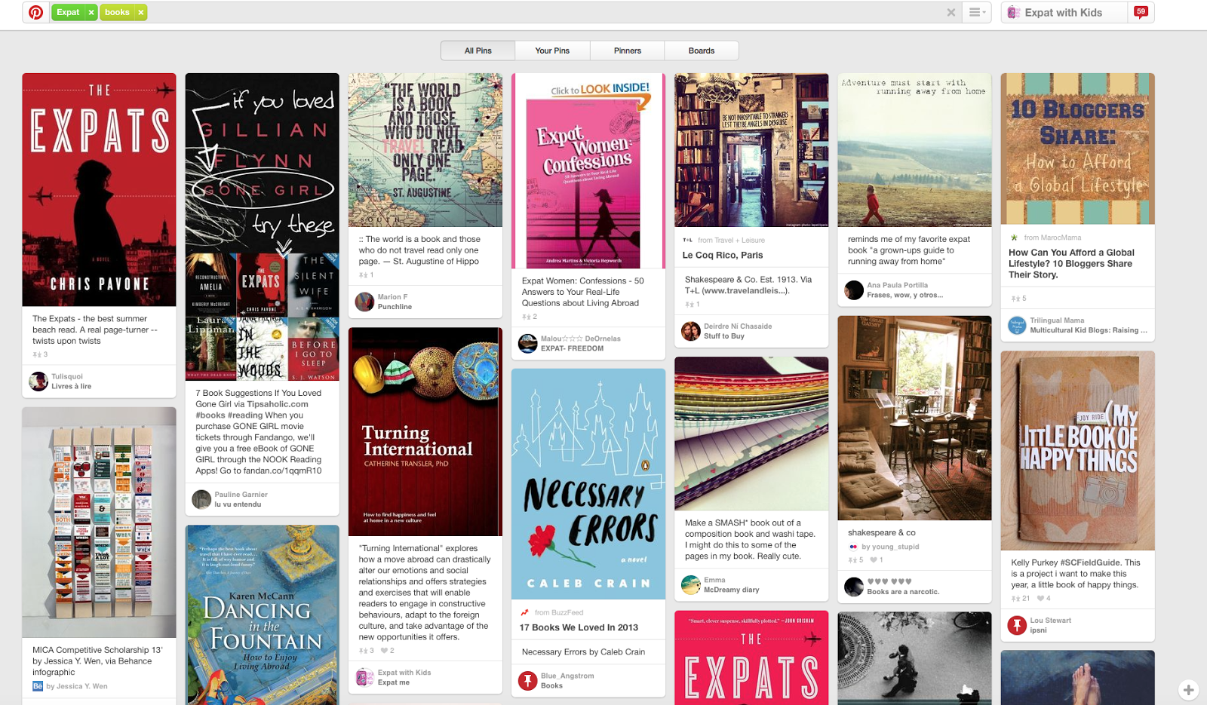Screen dimensions: 1207x705
Task: Click the Behance icon beside Jessica Y. Wen
Action: [38, 686]
